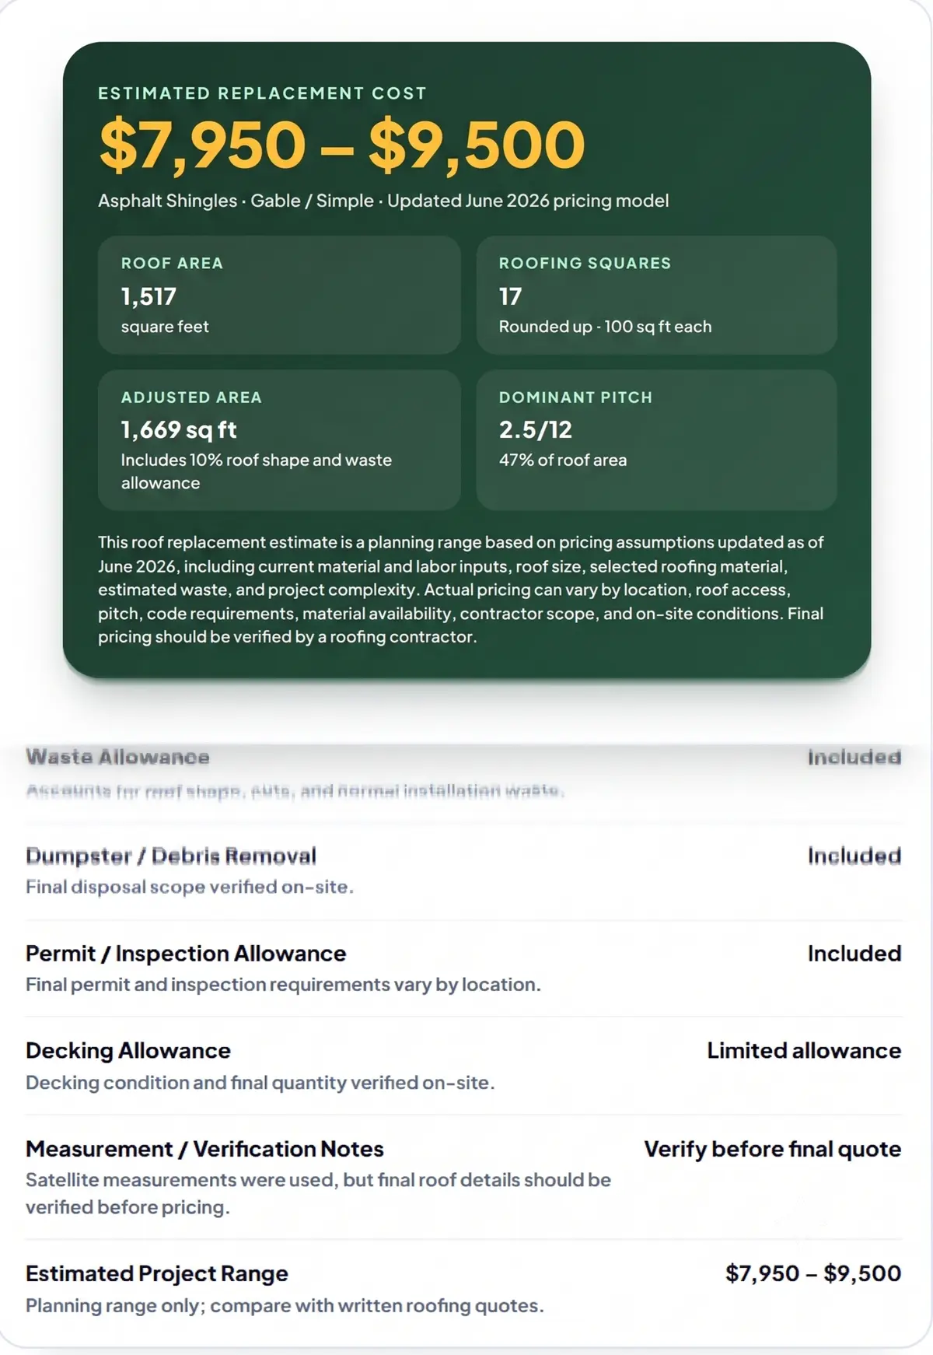This screenshot has height=1355, width=933.
Task: Click the $7,950 – $9,500 project range value
Action: tap(813, 1273)
